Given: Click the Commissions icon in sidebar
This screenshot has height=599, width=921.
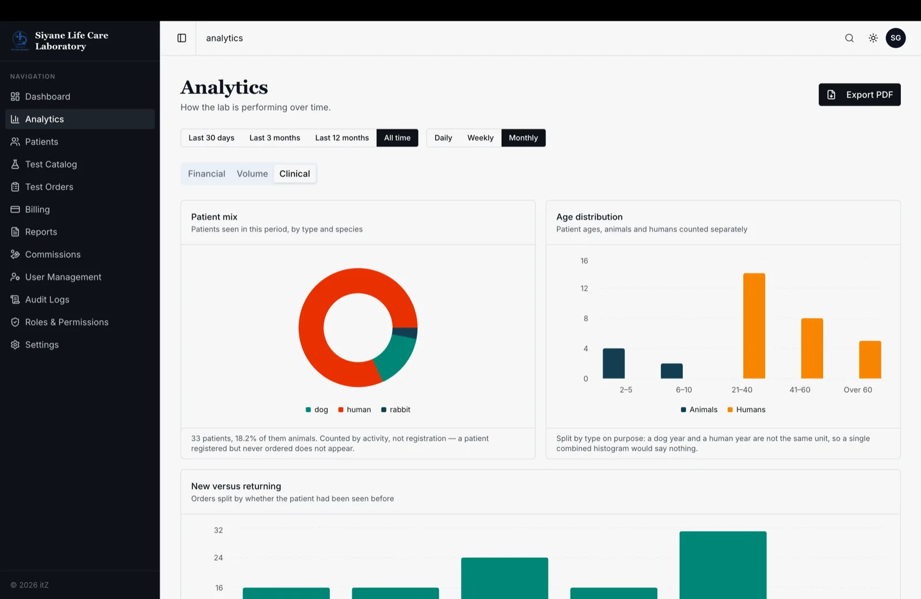Looking at the screenshot, I should tap(16, 254).
